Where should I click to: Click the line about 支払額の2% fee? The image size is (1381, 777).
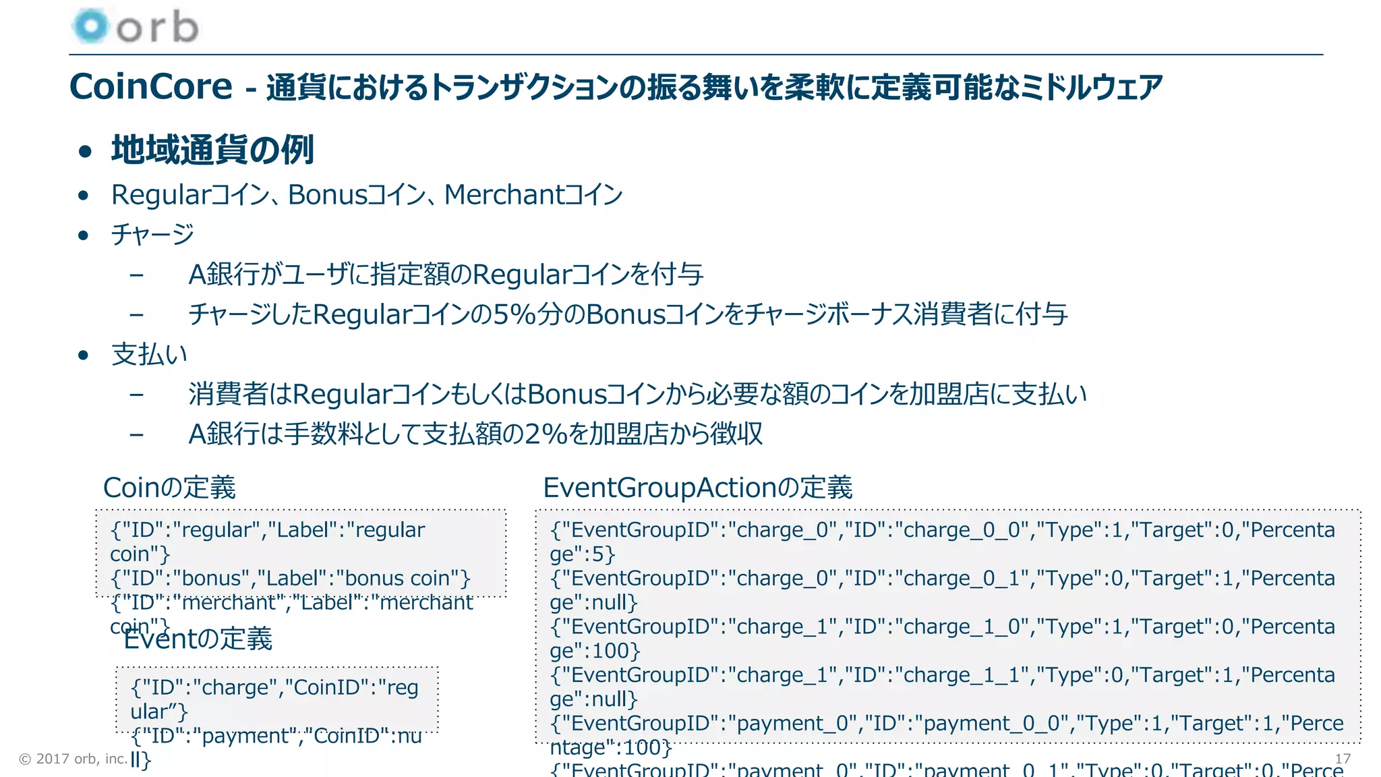(475, 434)
